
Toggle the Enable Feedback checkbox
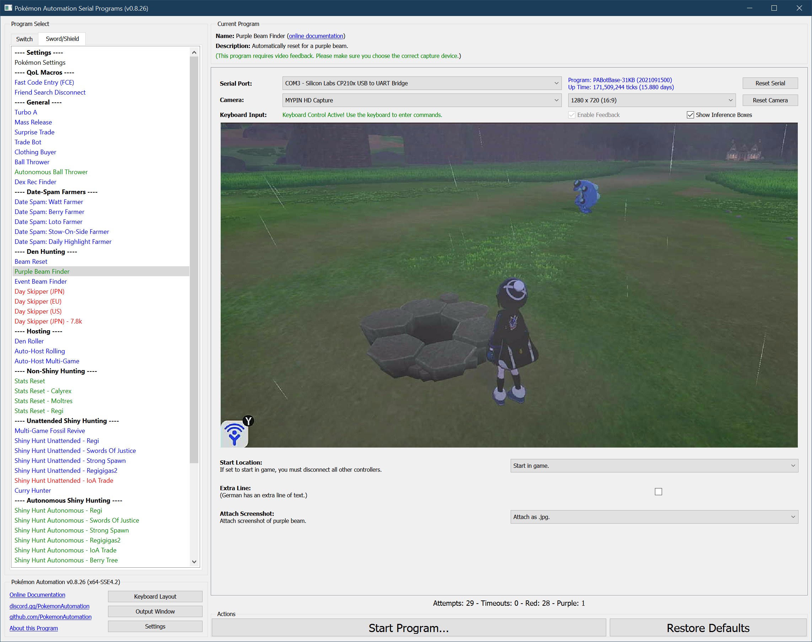571,115
